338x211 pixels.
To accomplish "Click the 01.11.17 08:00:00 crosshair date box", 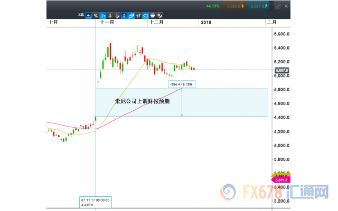I will click(96, 202).
